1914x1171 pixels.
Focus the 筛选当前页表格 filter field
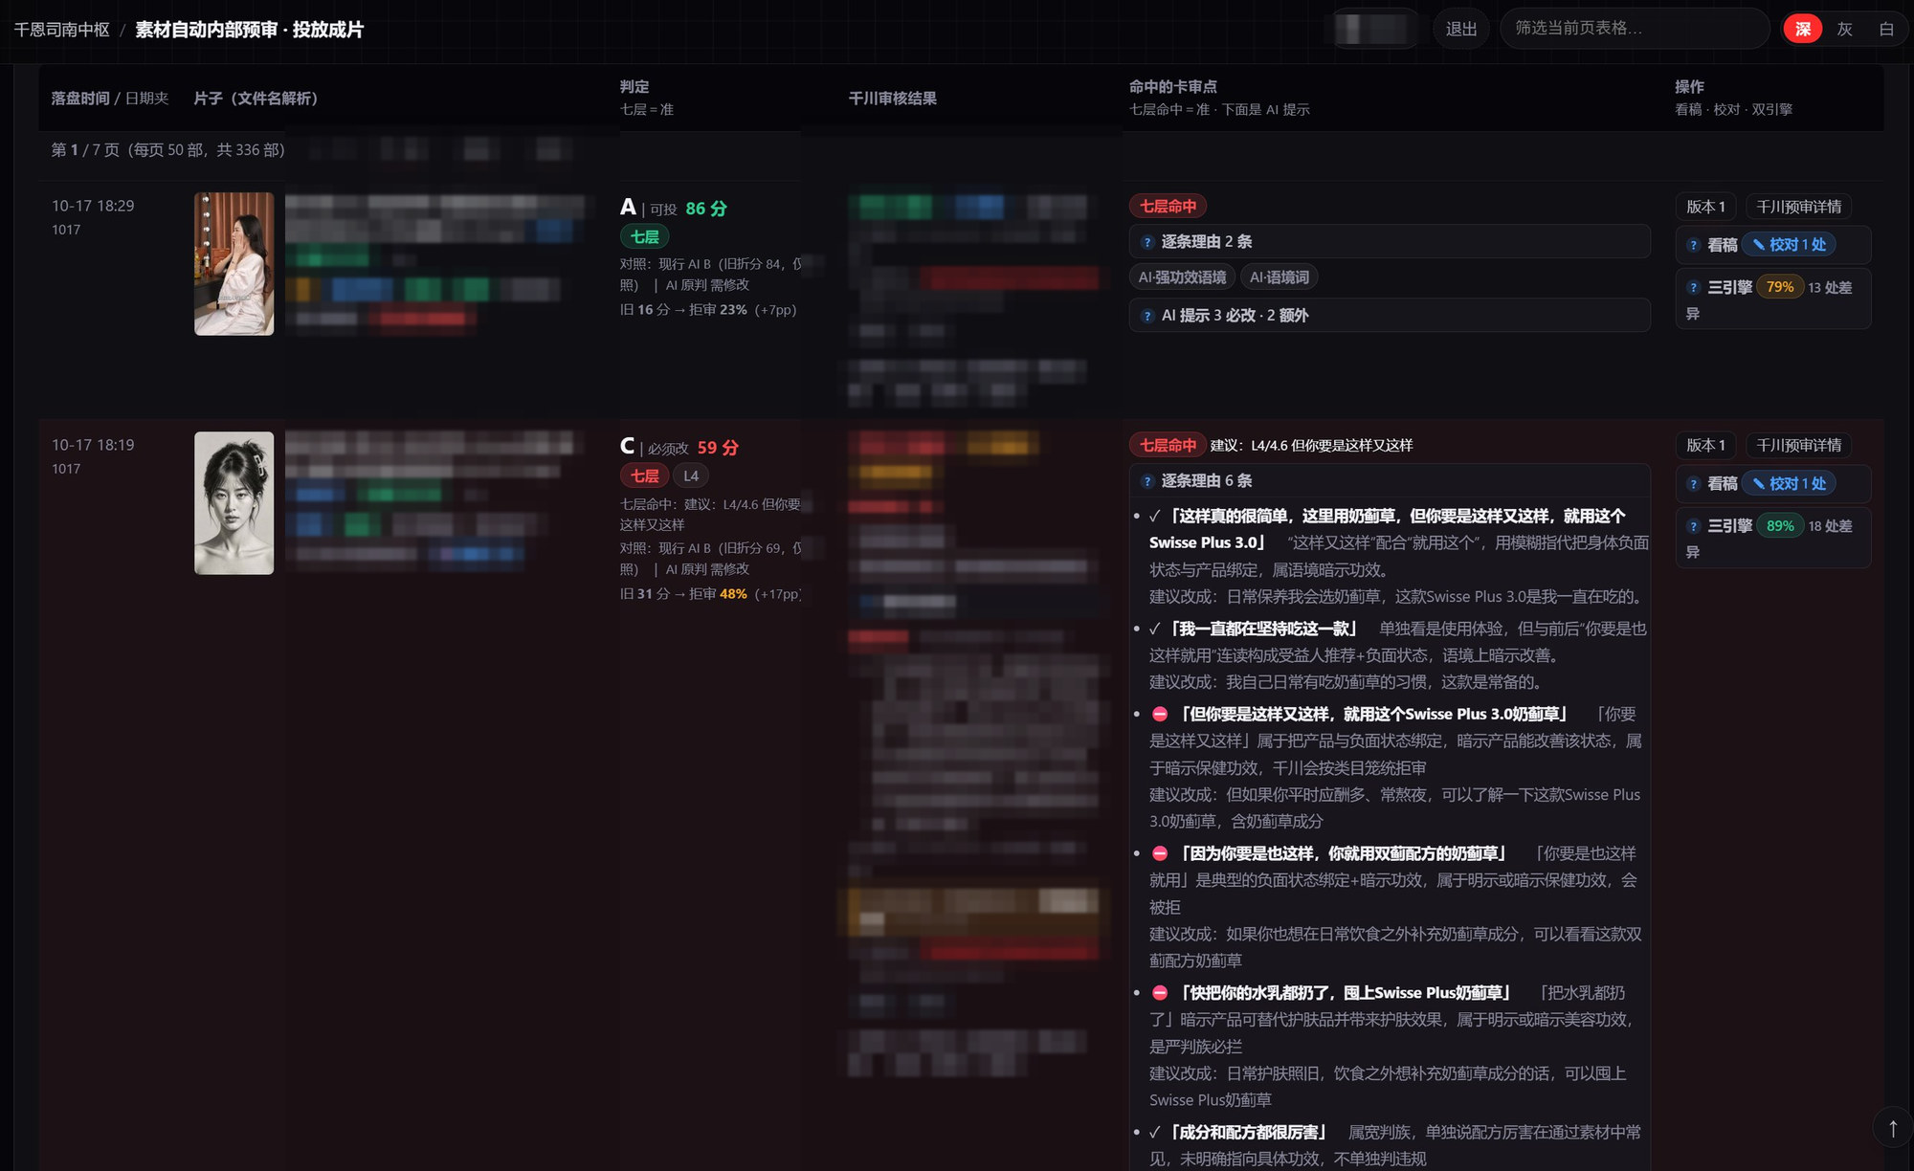(x=1635, y=29)
